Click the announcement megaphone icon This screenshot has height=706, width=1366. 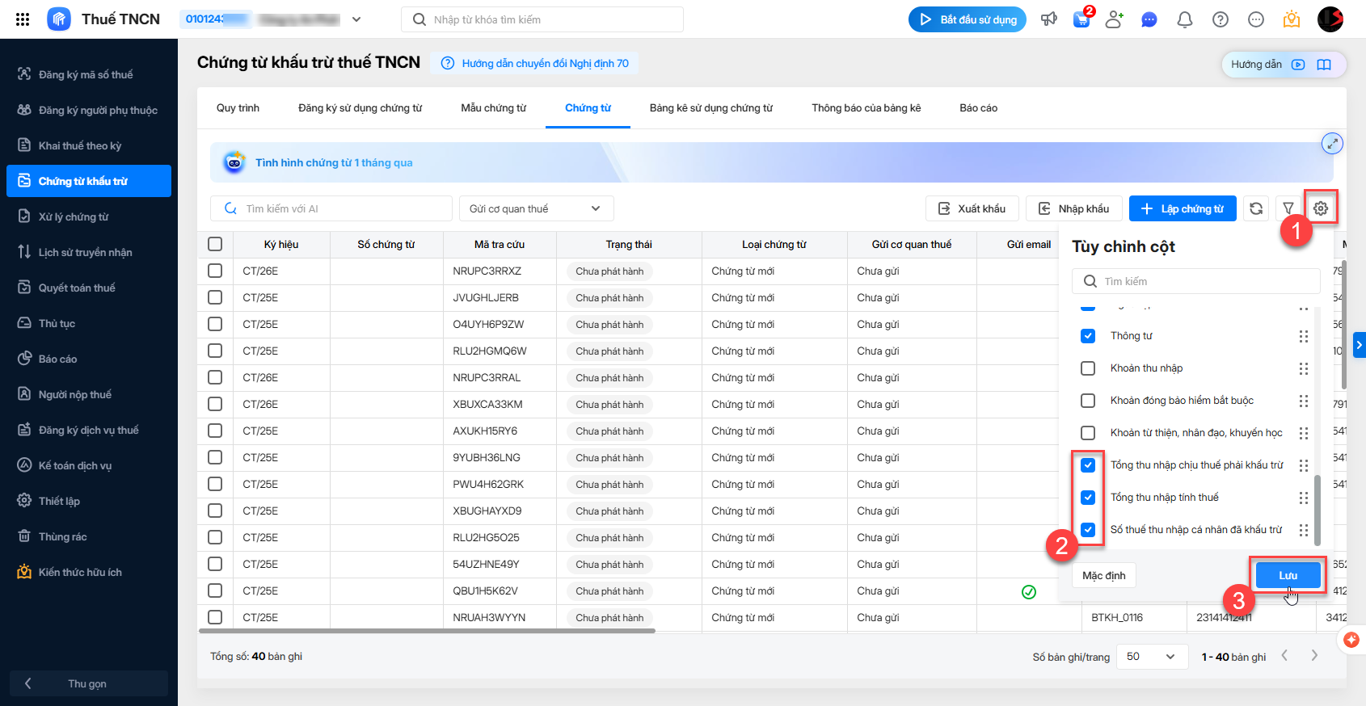(1048, 19)
